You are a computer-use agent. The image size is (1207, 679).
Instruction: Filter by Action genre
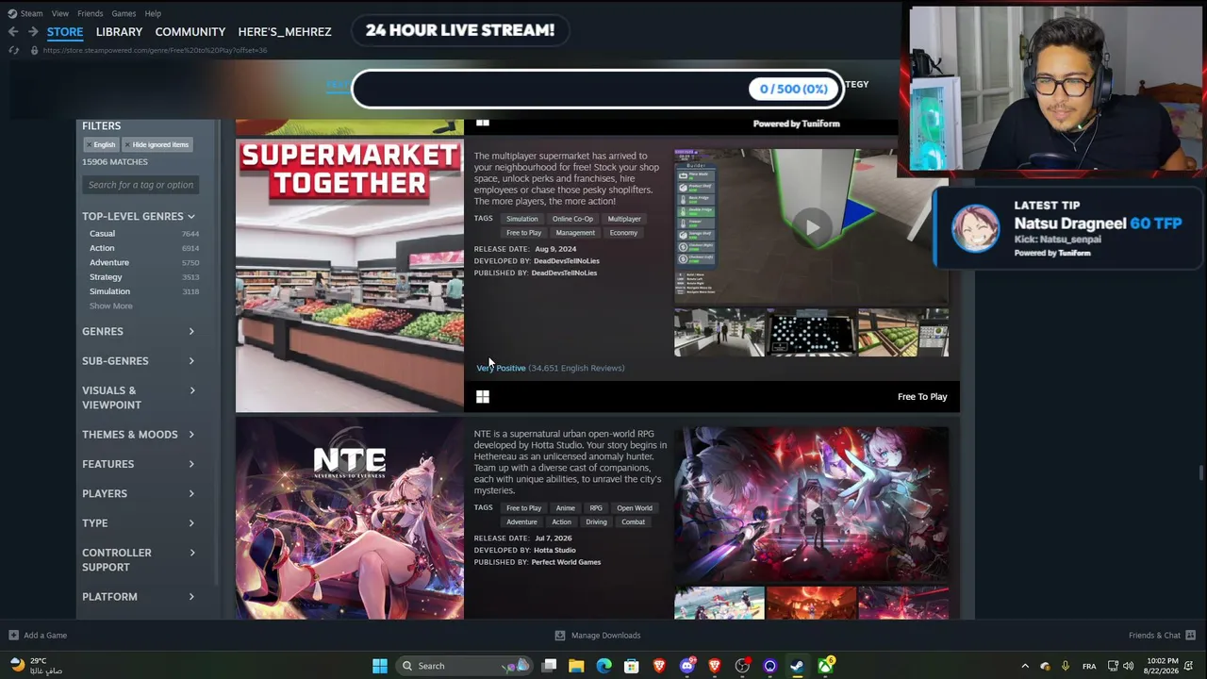tap(102, 248)
